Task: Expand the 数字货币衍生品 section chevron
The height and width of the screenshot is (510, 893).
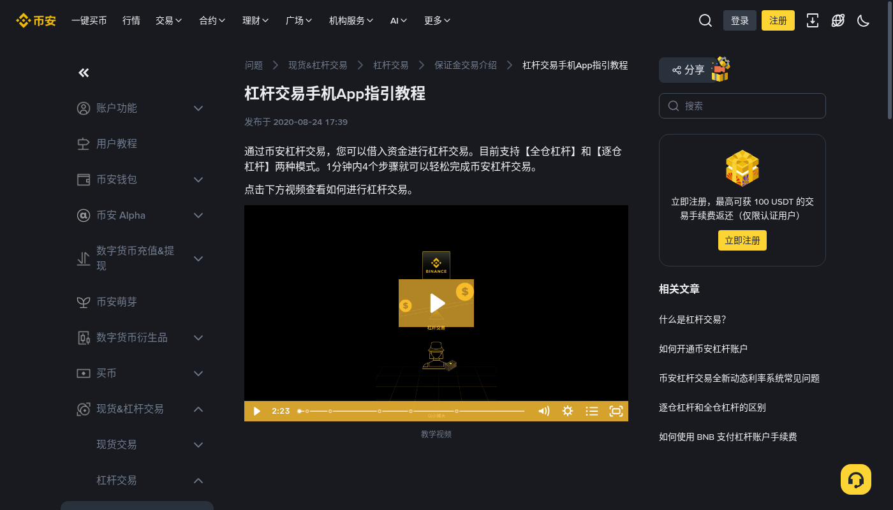Action: click(x=198, y=338)
